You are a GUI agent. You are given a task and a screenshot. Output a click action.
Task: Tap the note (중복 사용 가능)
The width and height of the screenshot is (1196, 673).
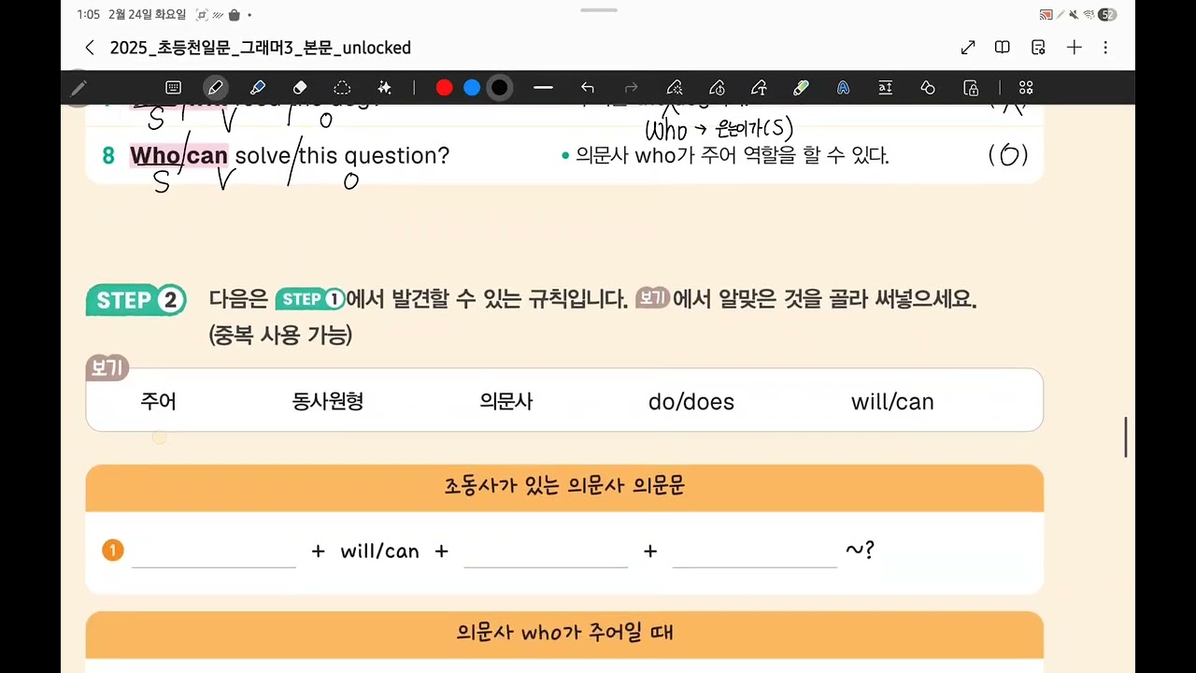(x=280, y=336)
